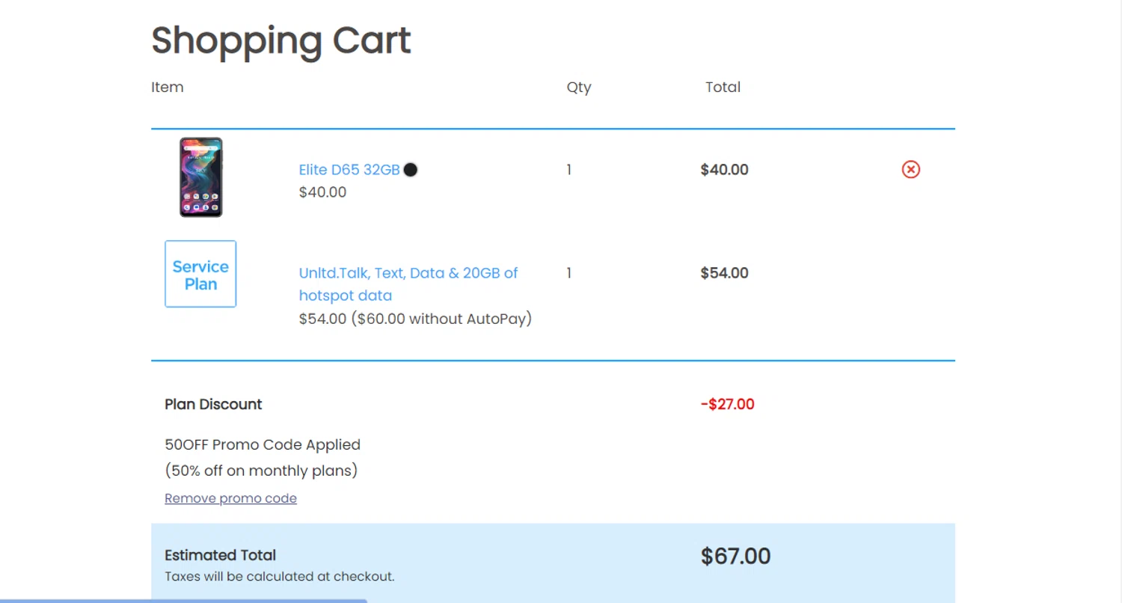Image resolution: width=1122 pixels, height=603 pixels.
Task: Click the Total column header
Action: pyautogui.click(x=723, y=87)
